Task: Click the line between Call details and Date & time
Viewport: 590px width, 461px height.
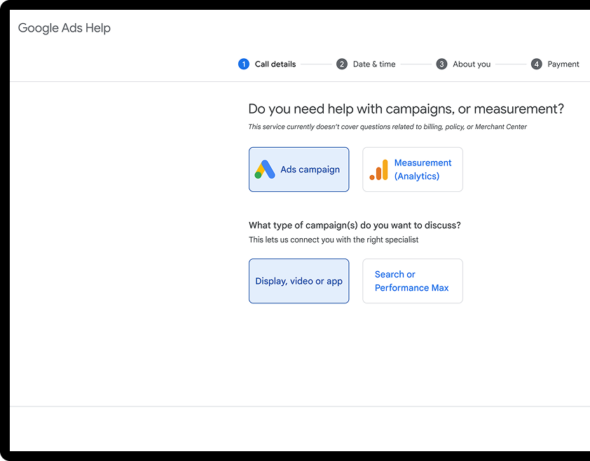Action: pyautogui.click(x=316, y=64)
